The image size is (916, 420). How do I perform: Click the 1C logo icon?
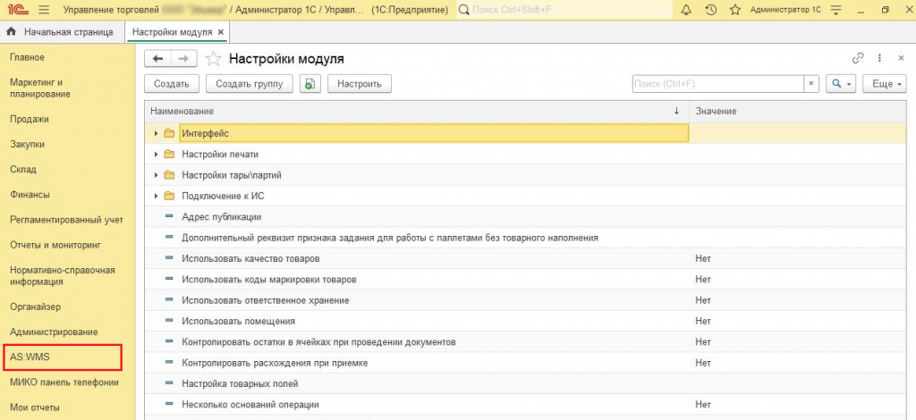pyautogui.click(x=16, y=10)
